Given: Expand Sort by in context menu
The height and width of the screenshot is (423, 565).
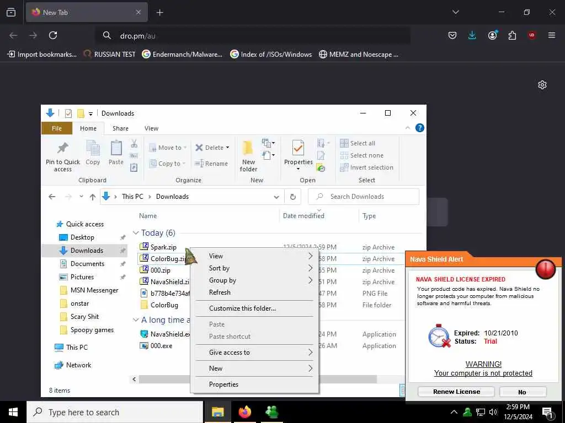Looking at the screenshot, I should (254, 268).
